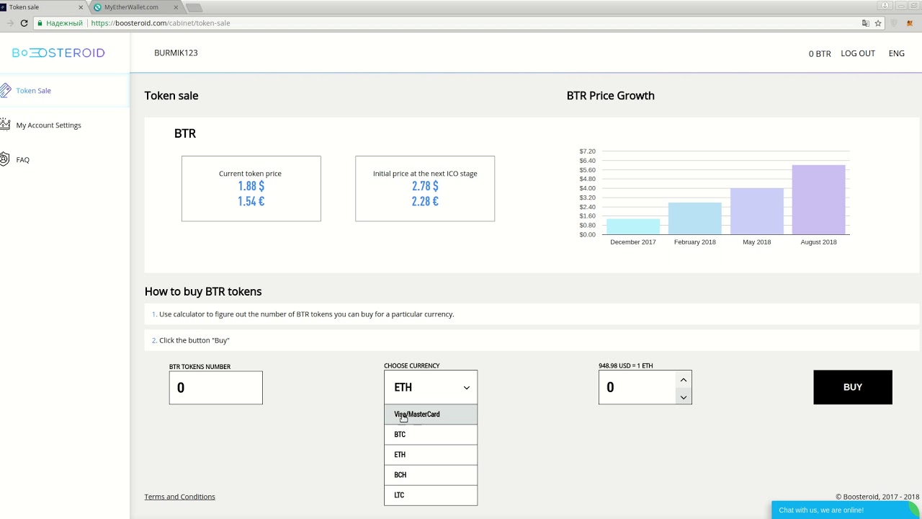
Task: Reload the page with browser refresh icon
Action: click(x=24, y=23)
